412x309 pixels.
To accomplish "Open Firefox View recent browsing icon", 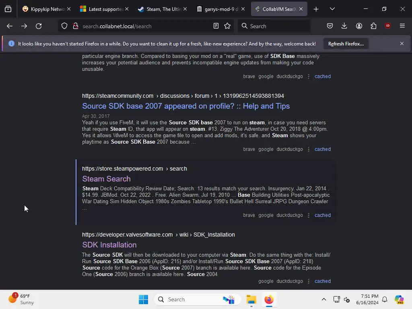I will click(8, 9).
